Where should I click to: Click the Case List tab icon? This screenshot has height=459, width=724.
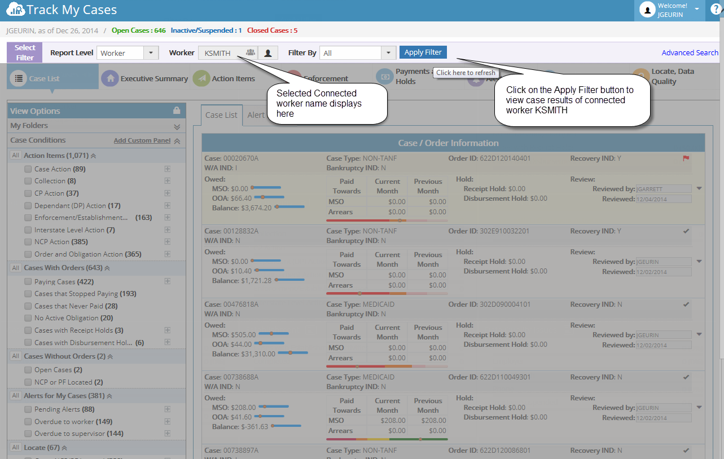(19, 78)
